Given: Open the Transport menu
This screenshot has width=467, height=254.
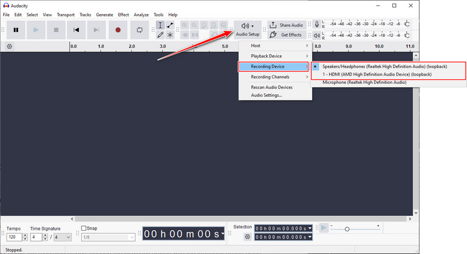Looking at the screenshot, I should (66, 15).
